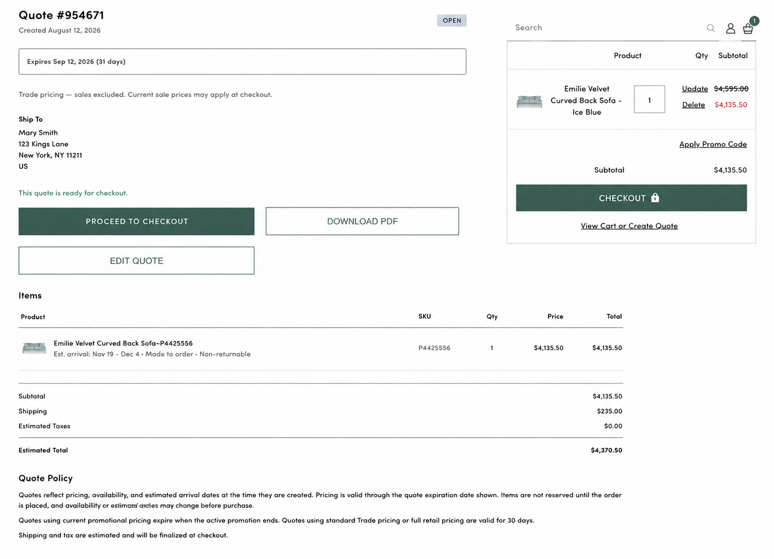The width and height of the screenshot is (774, 559).
Task: Click PROCEED TO CHECKOUT button
Action: pos(136,221)
